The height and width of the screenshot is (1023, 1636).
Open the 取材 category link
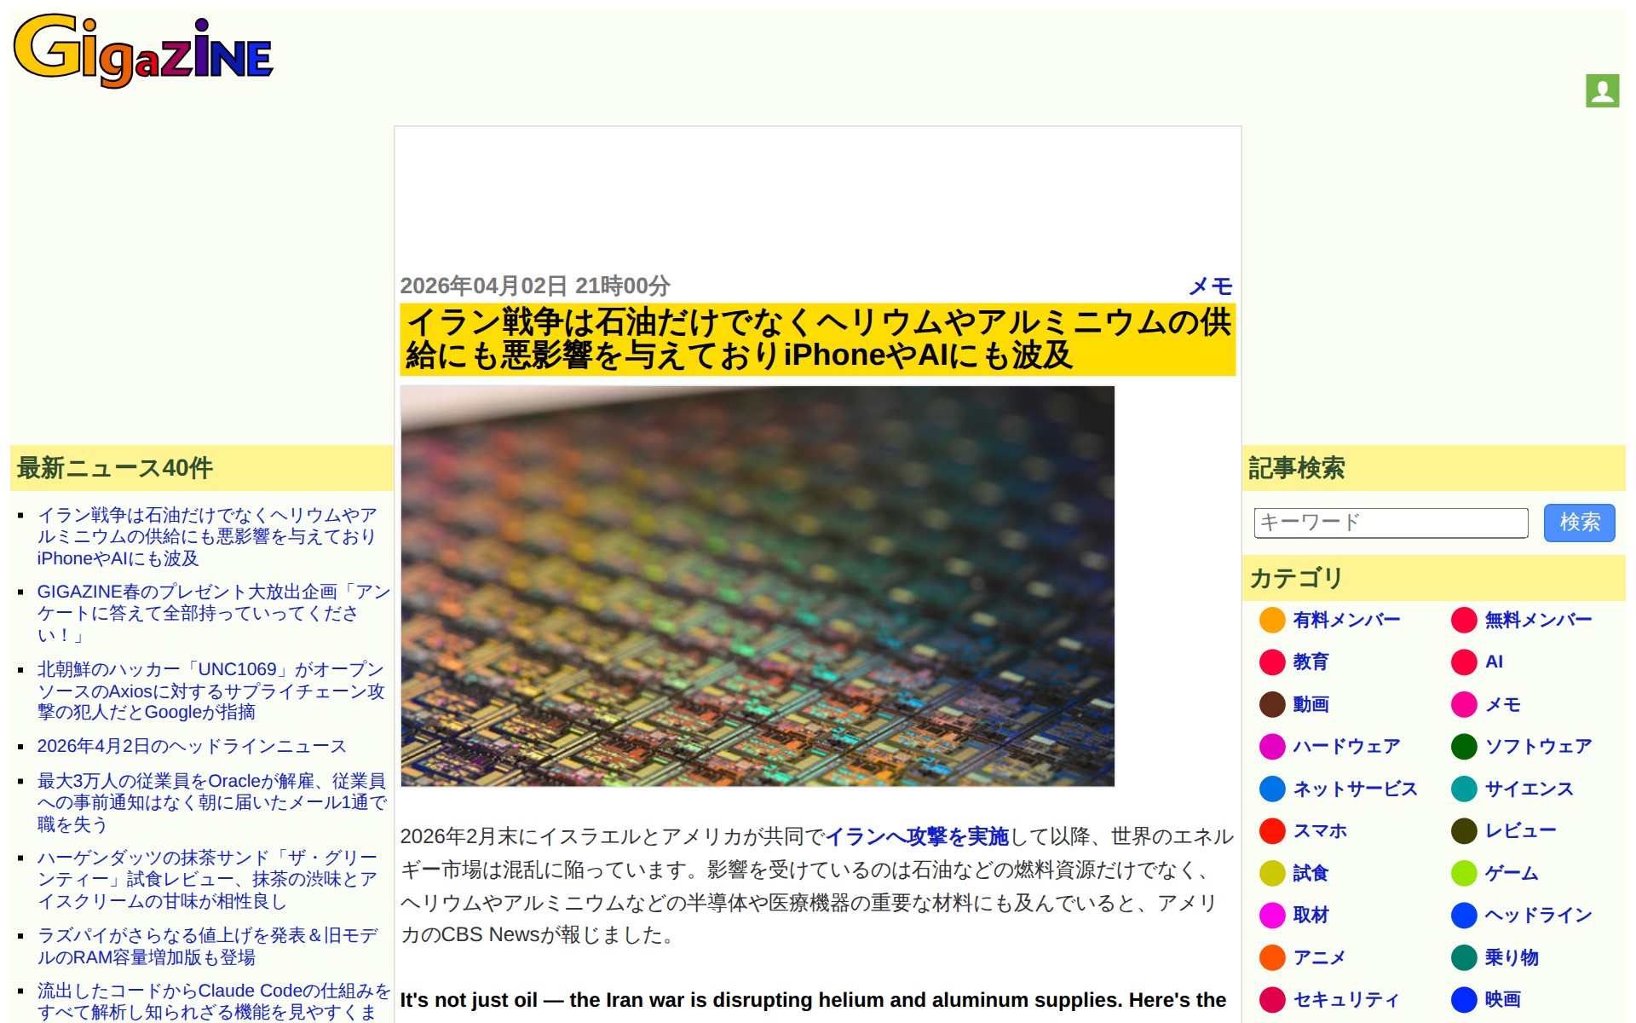click(x=1311, y=915)
